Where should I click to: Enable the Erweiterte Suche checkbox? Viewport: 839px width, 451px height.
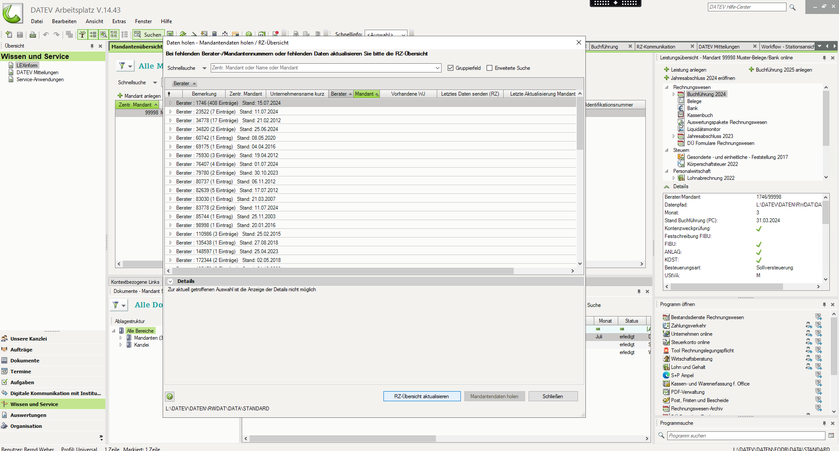point(489,68)
